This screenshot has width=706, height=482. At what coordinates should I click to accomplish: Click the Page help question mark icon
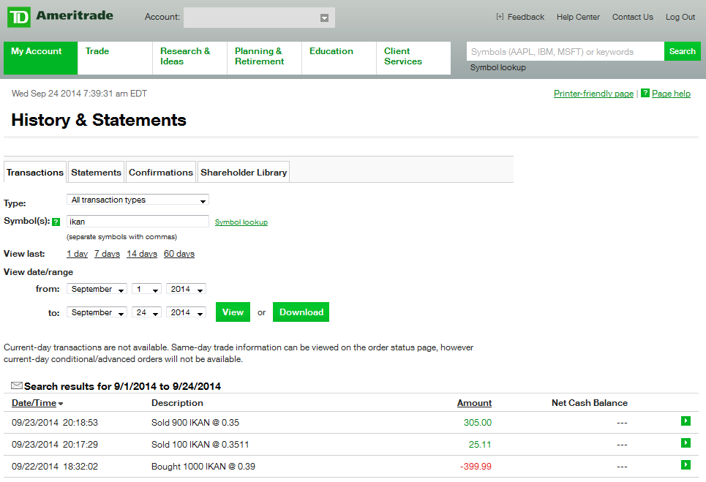(645, 93)
